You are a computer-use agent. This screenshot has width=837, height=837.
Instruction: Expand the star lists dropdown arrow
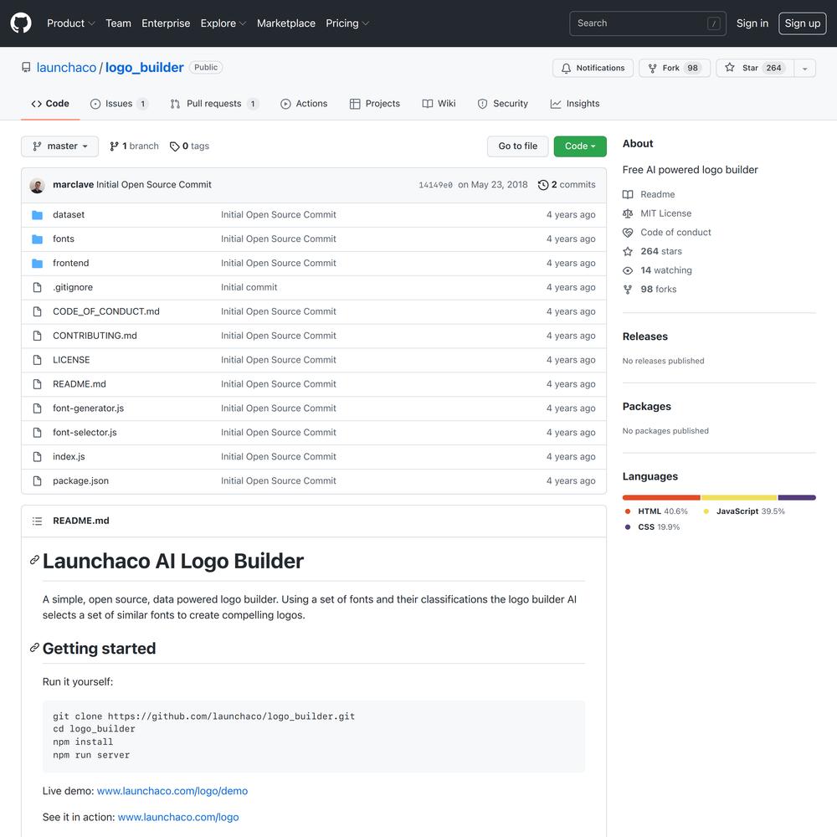pyautogui.click(x=804, y=68)
